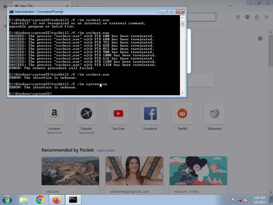Restore down the Firefox window
Image resolution: width=273 pixels, height=205 pixels.
pyautogui.click(x=259, y=3)
